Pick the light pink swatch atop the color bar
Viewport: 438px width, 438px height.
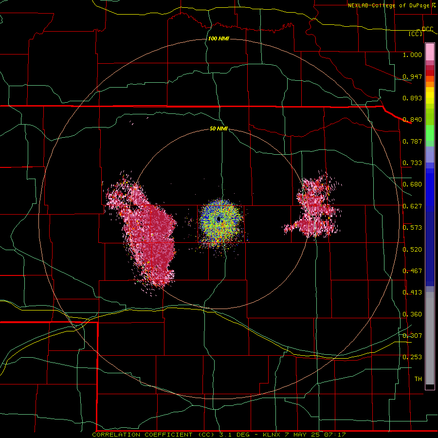coord(430,52)
